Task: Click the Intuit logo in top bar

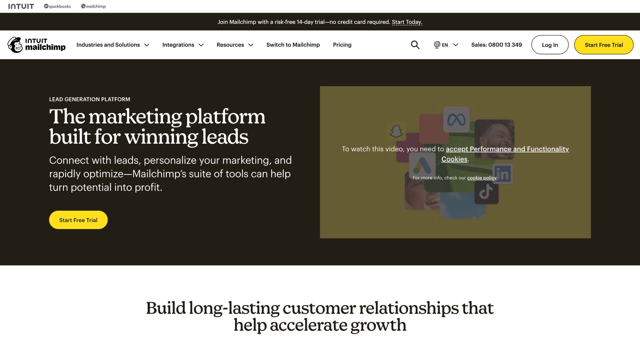Action: point(21,6)
